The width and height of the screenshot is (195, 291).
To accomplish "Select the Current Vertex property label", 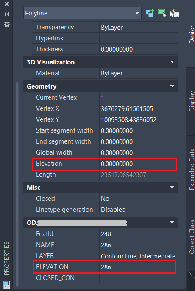I will coord(56,97).
